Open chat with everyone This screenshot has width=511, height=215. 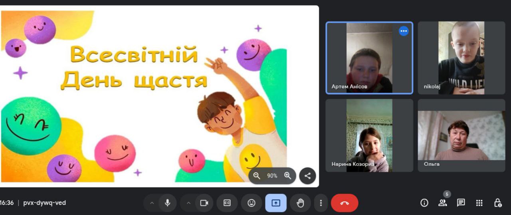point(461,203)
